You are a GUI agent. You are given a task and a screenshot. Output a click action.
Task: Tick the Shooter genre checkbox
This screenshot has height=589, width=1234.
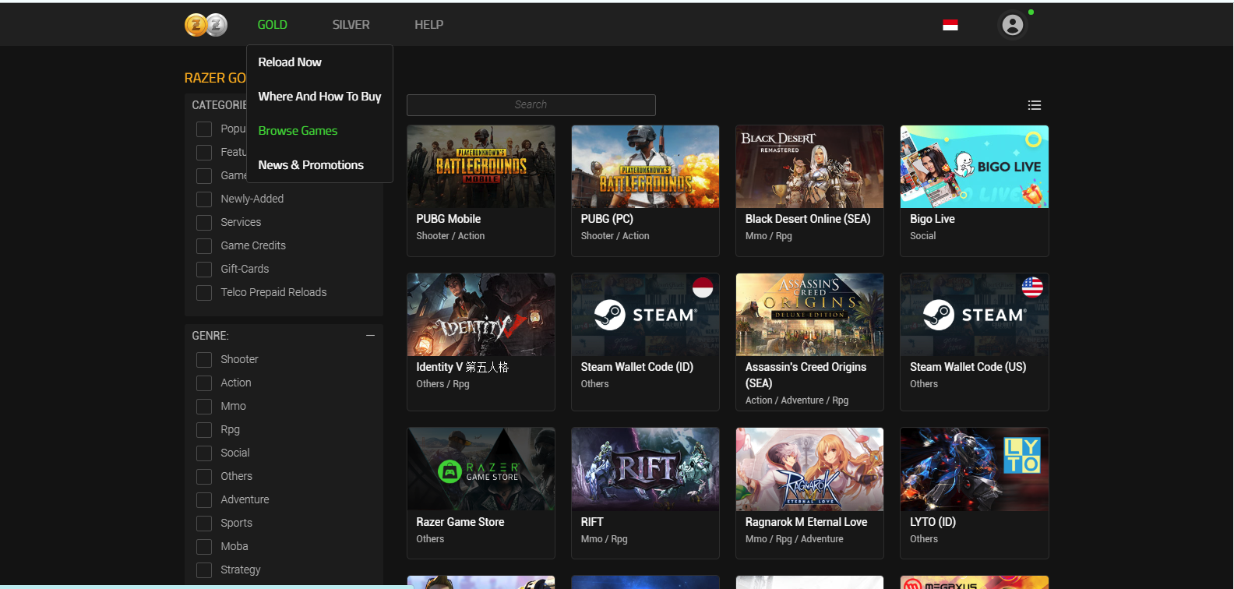click(x=204, y=359)
